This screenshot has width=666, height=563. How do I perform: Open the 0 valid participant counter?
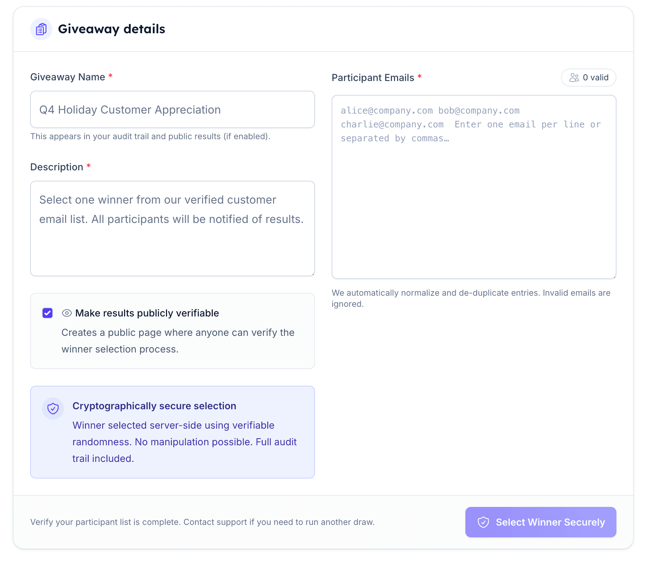[588, 78]
